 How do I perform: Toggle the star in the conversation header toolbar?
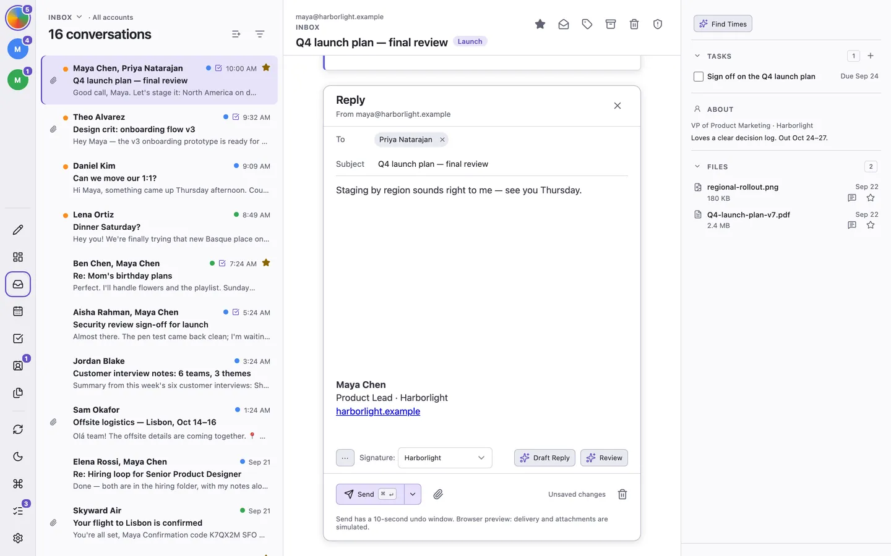coord(540,24)
